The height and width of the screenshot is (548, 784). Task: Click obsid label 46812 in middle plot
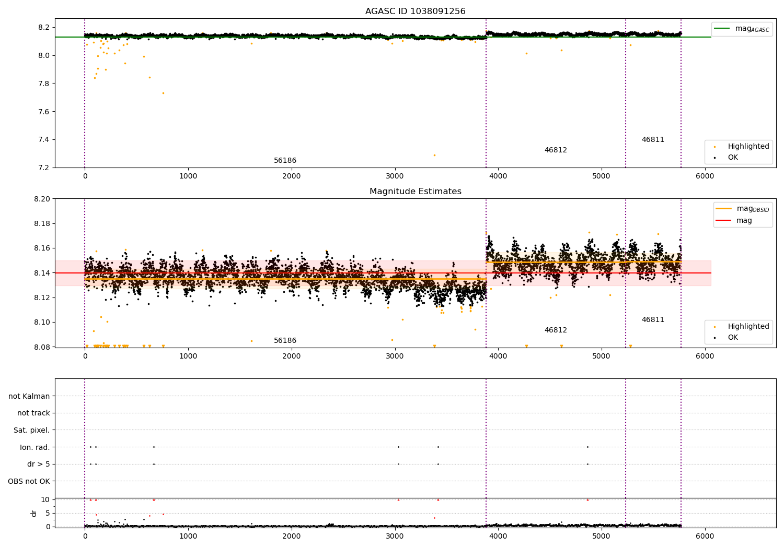556,330
